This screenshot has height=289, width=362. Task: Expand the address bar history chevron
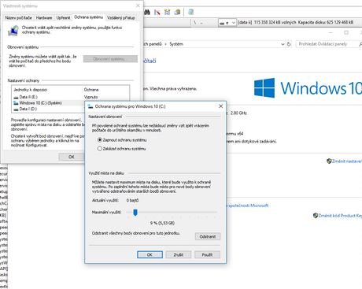click(x=283, y=44)
